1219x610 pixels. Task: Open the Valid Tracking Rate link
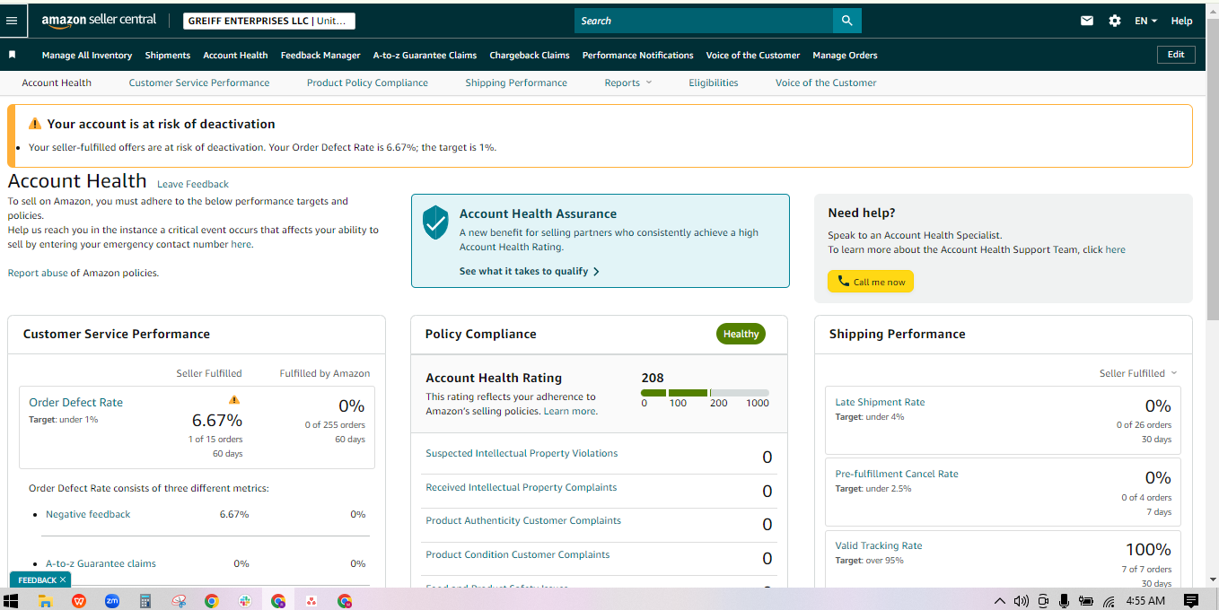tap(879, 545)
